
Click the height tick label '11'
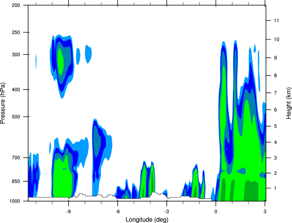click(x=276, y=21)
